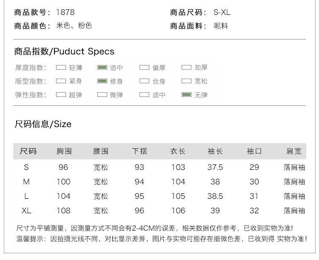
Task: Check the 轻薄 thickness box
Action: pos(61,67)
